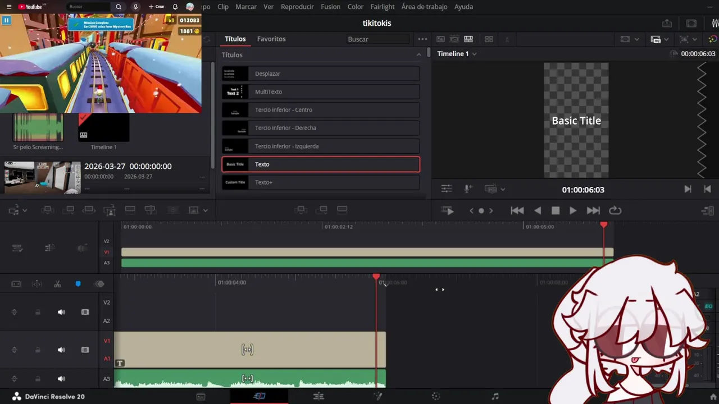Click the three-dots options menu

pos(422,39)
